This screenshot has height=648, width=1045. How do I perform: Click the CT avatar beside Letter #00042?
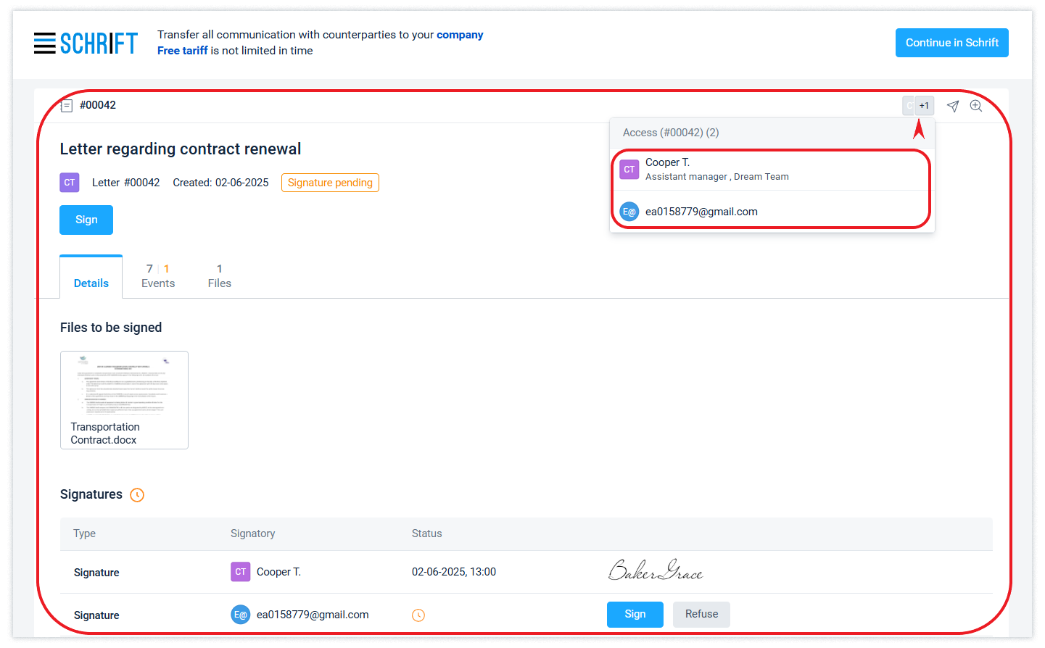[x=70, y=183]
